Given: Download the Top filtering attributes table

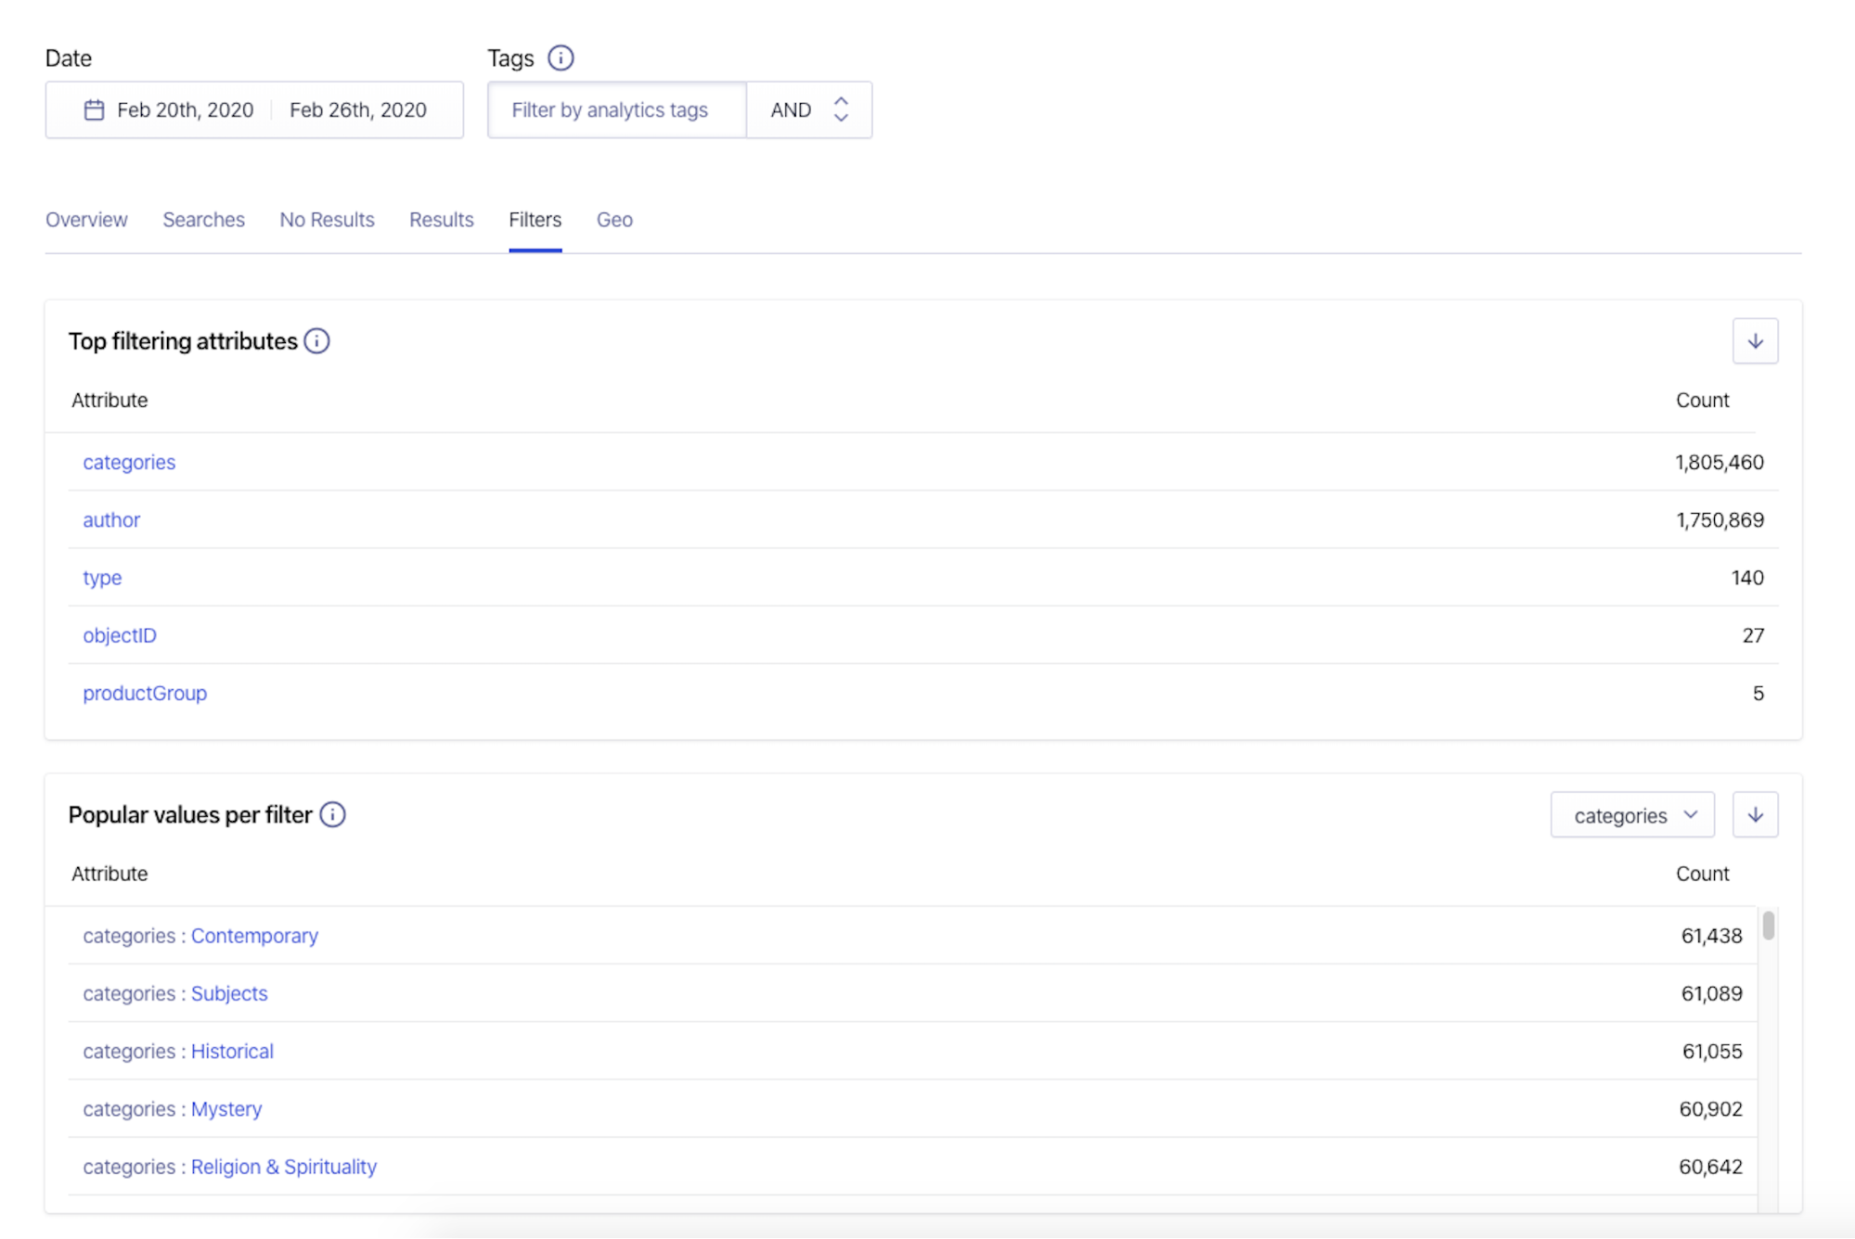Looking at the screenshot, I should pos(1755,341).
